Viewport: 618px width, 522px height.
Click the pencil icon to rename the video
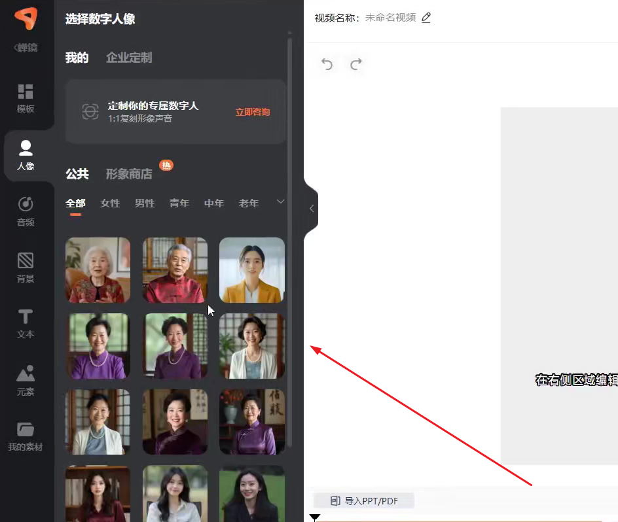pos(426,18)
